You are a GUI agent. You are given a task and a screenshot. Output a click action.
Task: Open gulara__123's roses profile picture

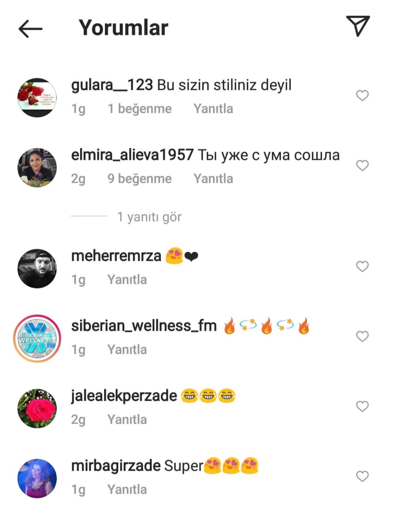pyautogui.click(x=37, y=97)
